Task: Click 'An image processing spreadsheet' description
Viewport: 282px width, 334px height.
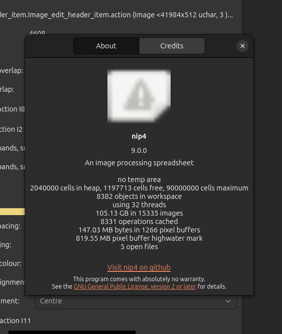Action: pos(139,163)
